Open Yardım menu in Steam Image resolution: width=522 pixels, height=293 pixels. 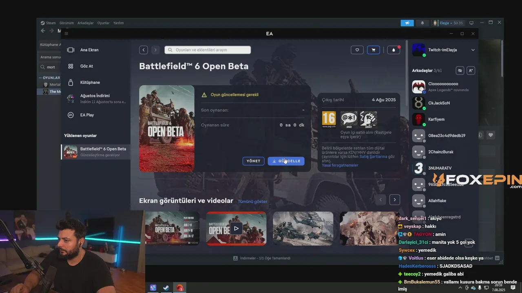(118, 23)
